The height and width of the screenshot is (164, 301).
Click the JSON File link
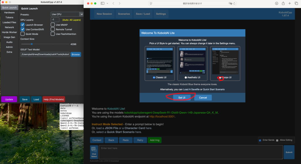(111, 128)
